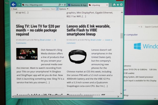Viewport: 158px width, 105px height.
Task: Open the 8 Comments link
Action: 36,41
